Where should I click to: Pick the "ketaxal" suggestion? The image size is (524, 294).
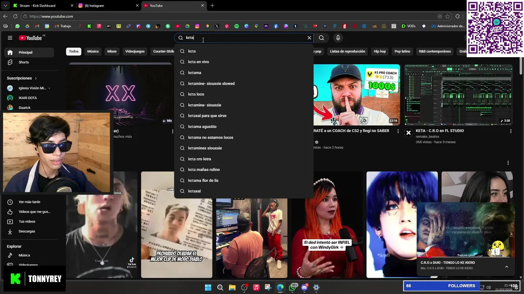pyautogui.click(x=244, y=191)
